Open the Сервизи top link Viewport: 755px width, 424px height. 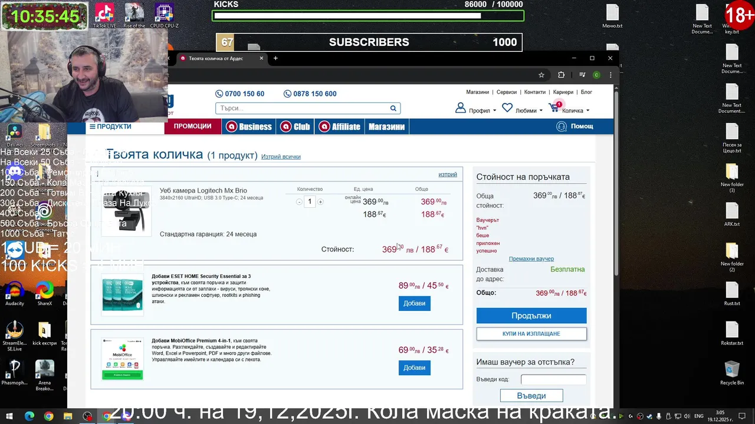click(x=507, y=92)
